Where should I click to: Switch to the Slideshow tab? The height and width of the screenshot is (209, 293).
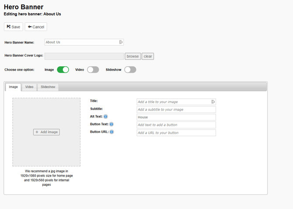point(48,87)
